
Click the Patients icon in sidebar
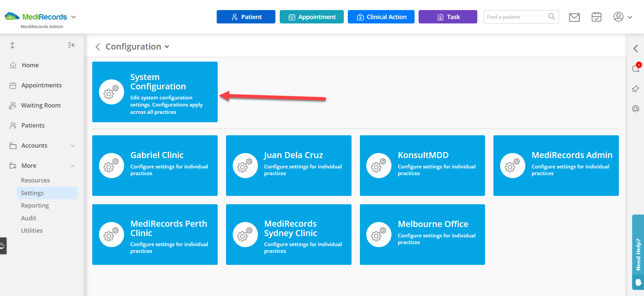pos(13,126)
